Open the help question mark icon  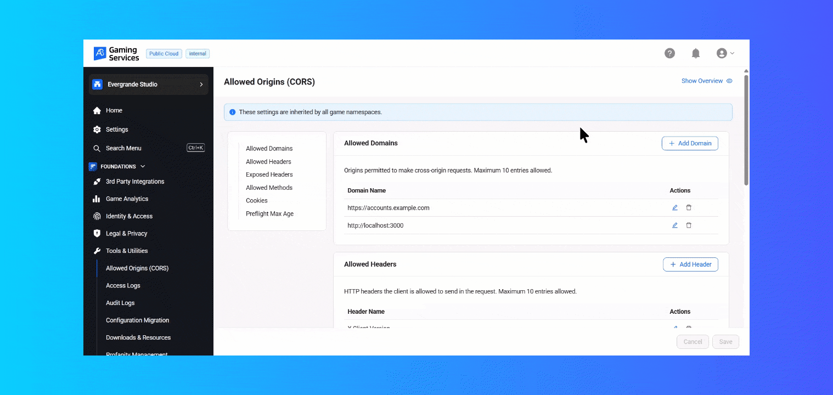click(x=669, y=53)
